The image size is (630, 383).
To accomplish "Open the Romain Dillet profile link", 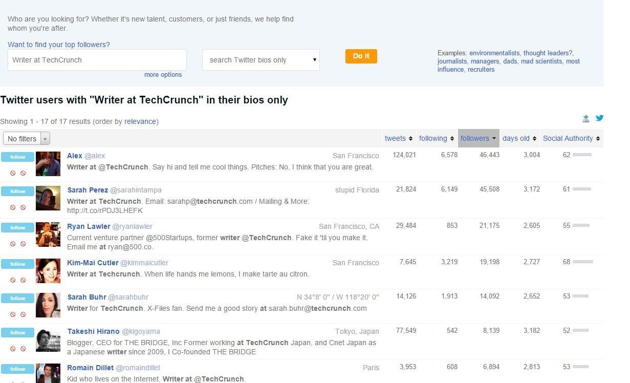I will 91,368.
